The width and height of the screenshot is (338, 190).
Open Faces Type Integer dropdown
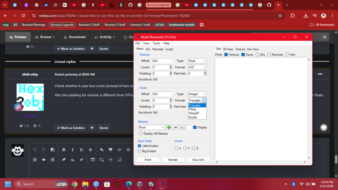point(197,94)
